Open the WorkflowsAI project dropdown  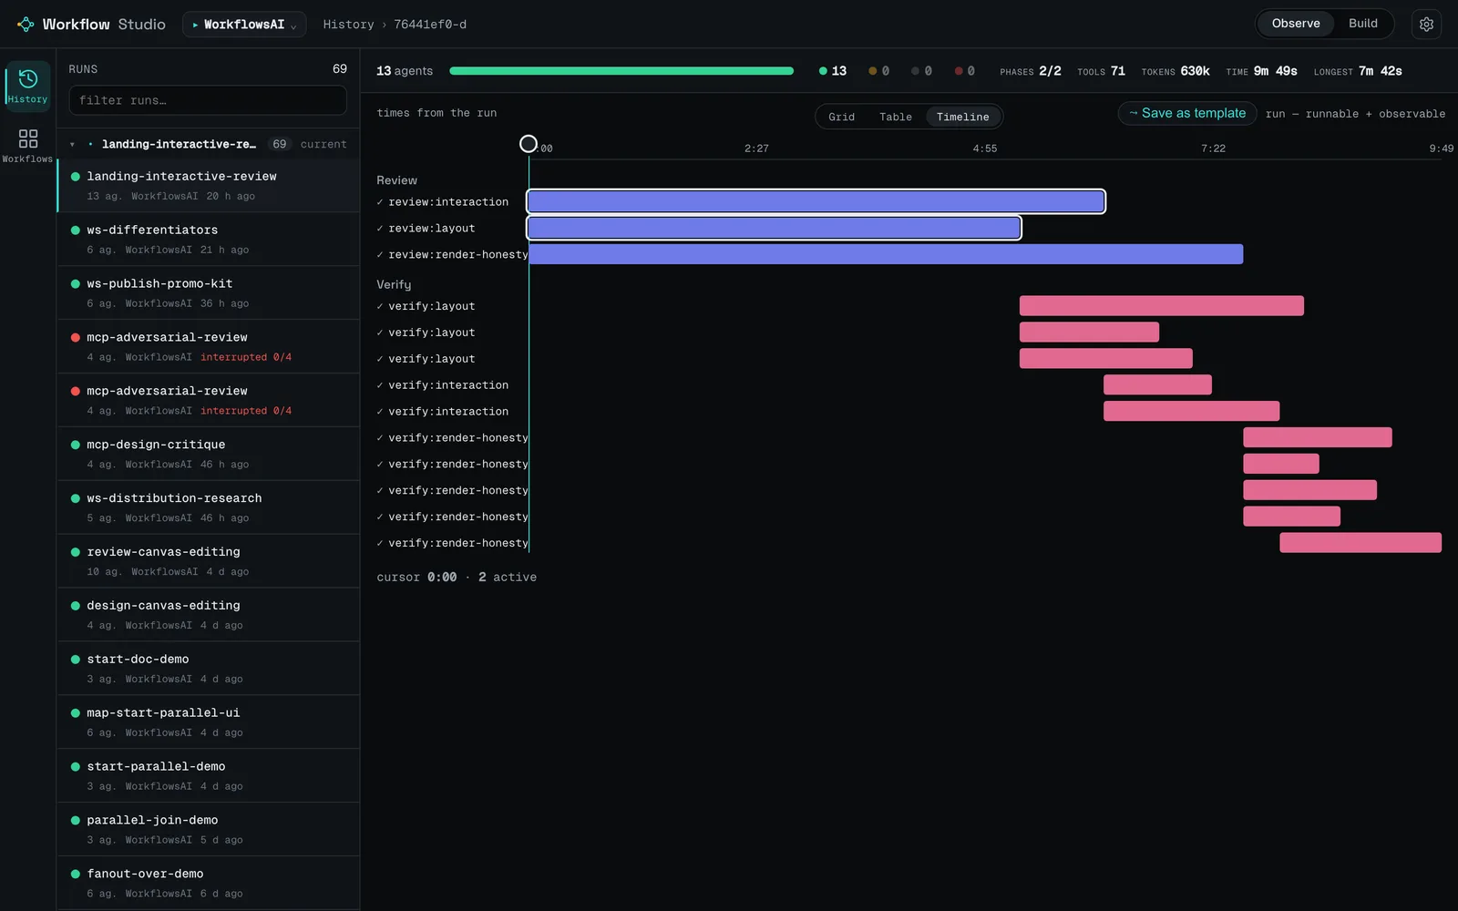click(244, 25)
